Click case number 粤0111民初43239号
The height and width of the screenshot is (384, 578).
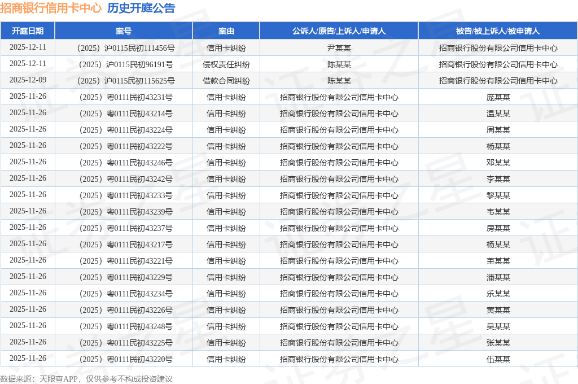[x=125, y=212]
